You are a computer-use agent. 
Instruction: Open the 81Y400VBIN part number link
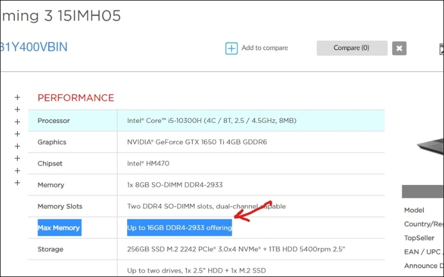pos(33,47)
